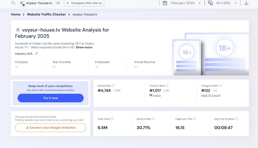
Task: Click the Compare this site to field
Action: coord(84,3)
